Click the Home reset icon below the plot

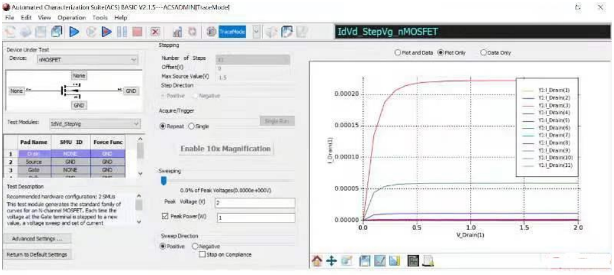tap(318, 261)
